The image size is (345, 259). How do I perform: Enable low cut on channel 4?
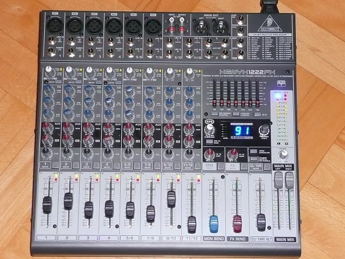coord(119,83)
